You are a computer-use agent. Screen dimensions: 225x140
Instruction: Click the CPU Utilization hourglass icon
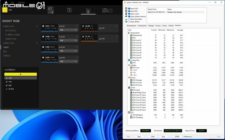point(131,115)
